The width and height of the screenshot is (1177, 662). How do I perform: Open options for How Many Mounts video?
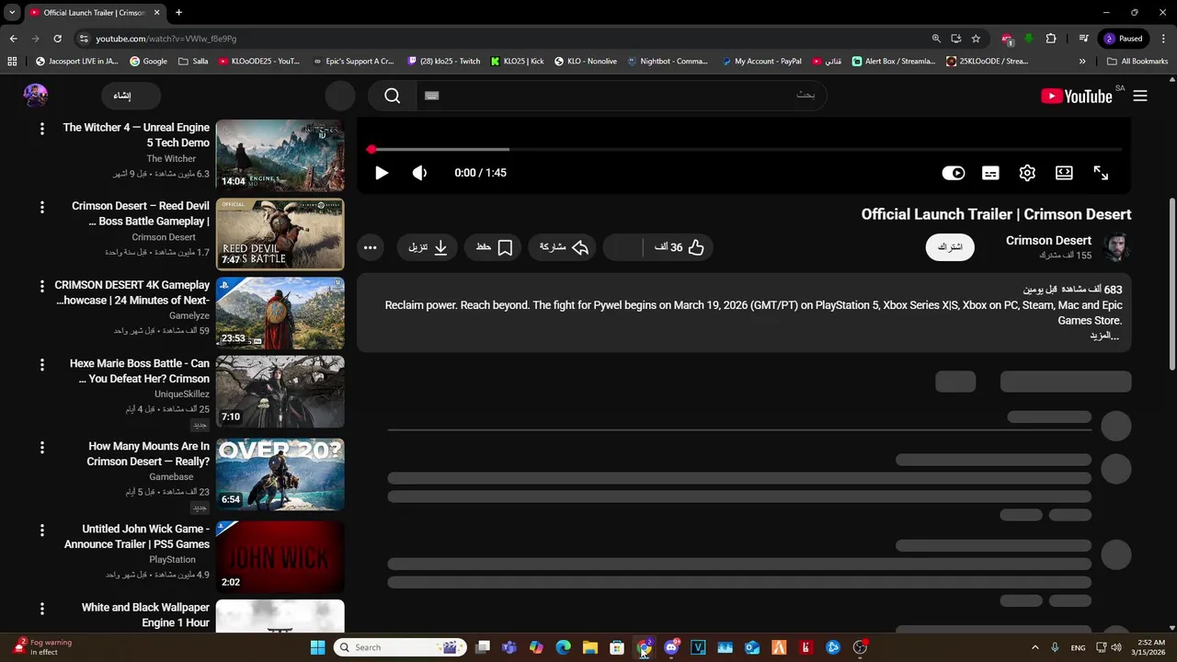click(x=41, y=447)
